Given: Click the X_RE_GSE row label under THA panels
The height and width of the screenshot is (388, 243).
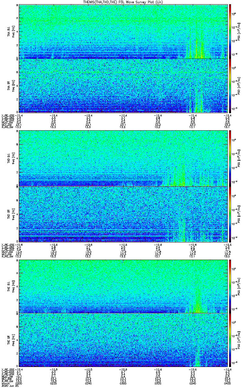Looking at the screenshot, I should point(8,114).
